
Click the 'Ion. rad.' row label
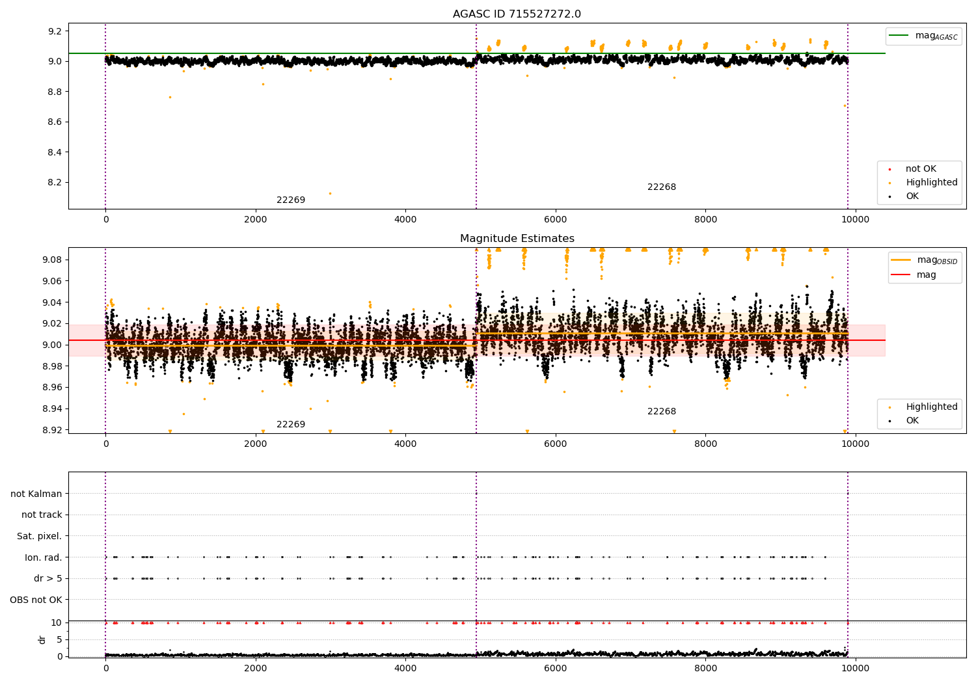[x=44, y=558]
